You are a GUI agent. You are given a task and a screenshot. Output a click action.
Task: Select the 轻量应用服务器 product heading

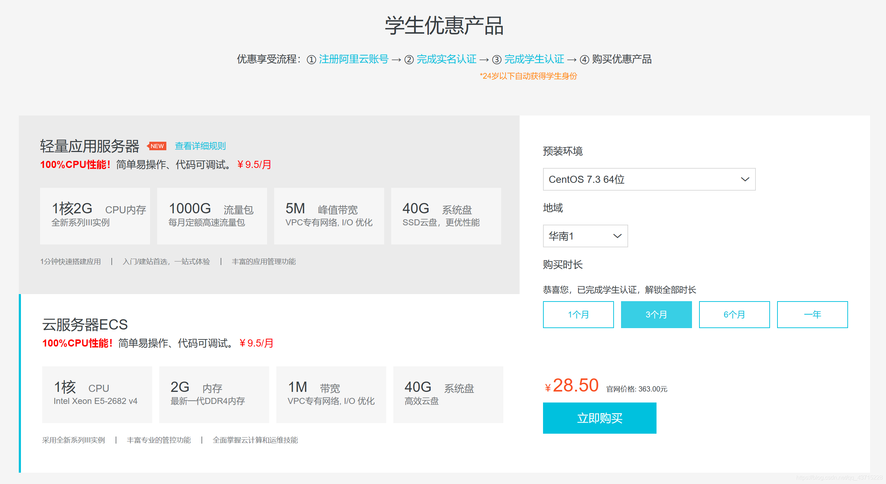click(90, 146)
